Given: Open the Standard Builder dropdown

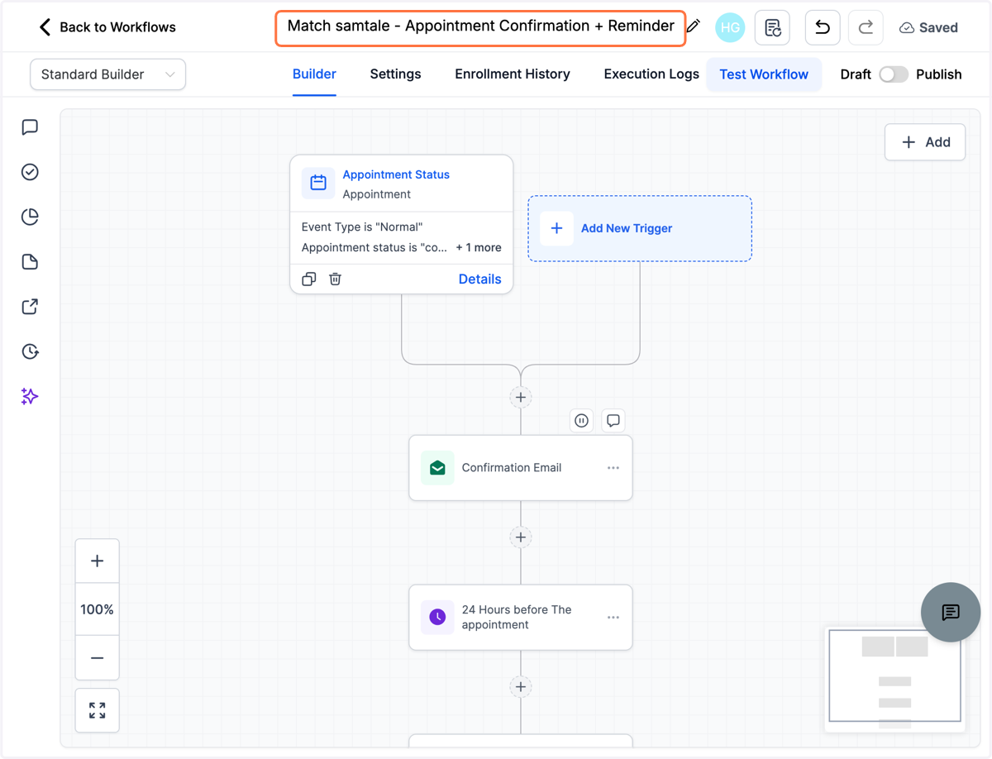Looking at the screenshot, I should pos(107,74).
